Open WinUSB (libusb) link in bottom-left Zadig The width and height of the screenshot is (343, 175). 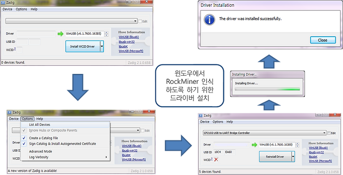131,146
